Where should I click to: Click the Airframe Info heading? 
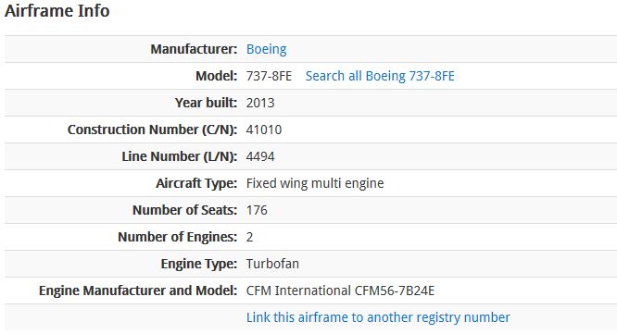(x=57, y=10)
